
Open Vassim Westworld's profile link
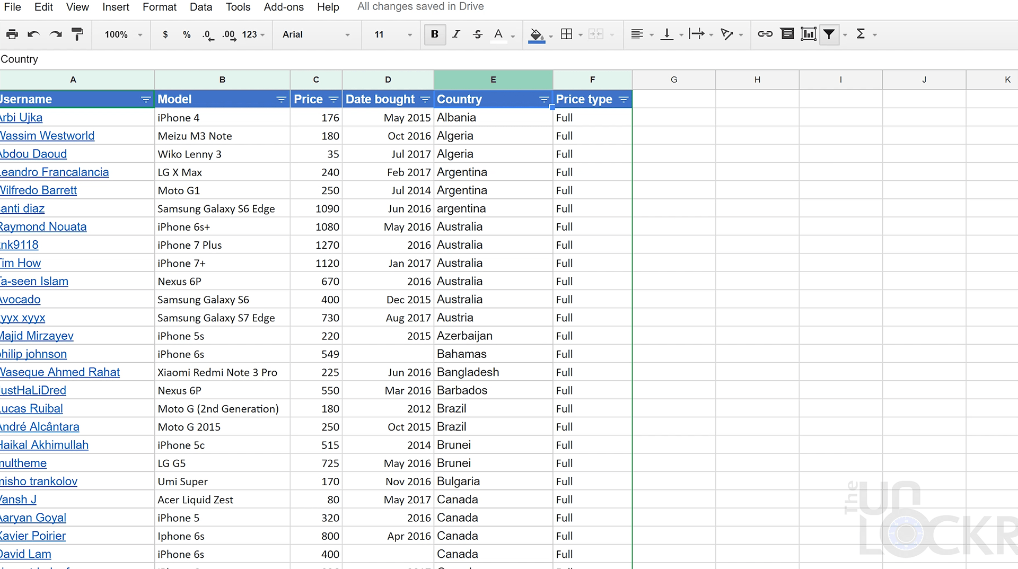click(47, 136)
